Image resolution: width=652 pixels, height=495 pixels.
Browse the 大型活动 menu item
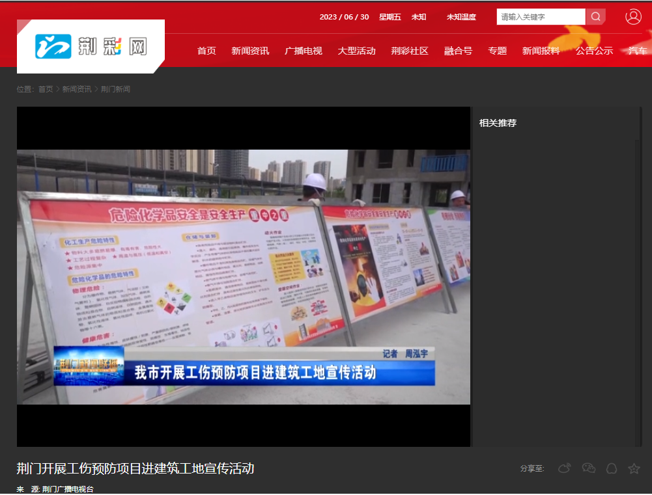(356, 50)
